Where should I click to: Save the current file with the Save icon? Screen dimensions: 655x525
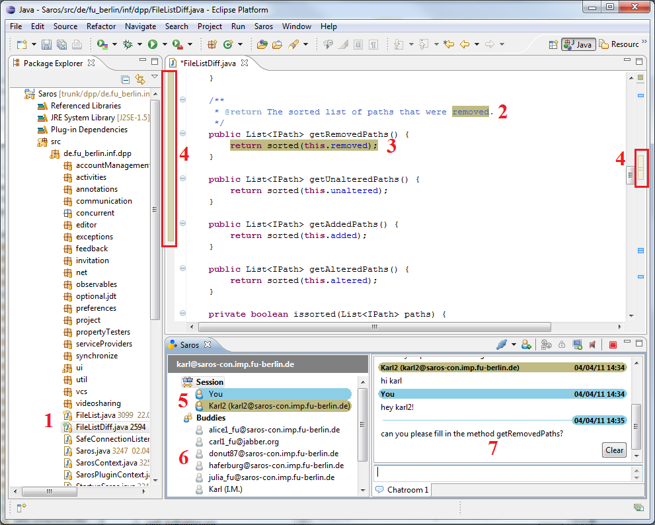click(x=46, y=44)
